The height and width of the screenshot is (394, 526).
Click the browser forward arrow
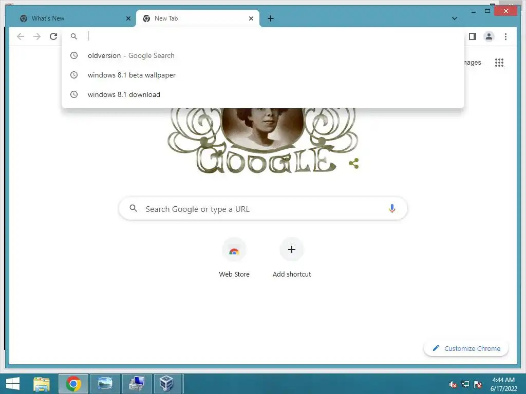point(37,36)
